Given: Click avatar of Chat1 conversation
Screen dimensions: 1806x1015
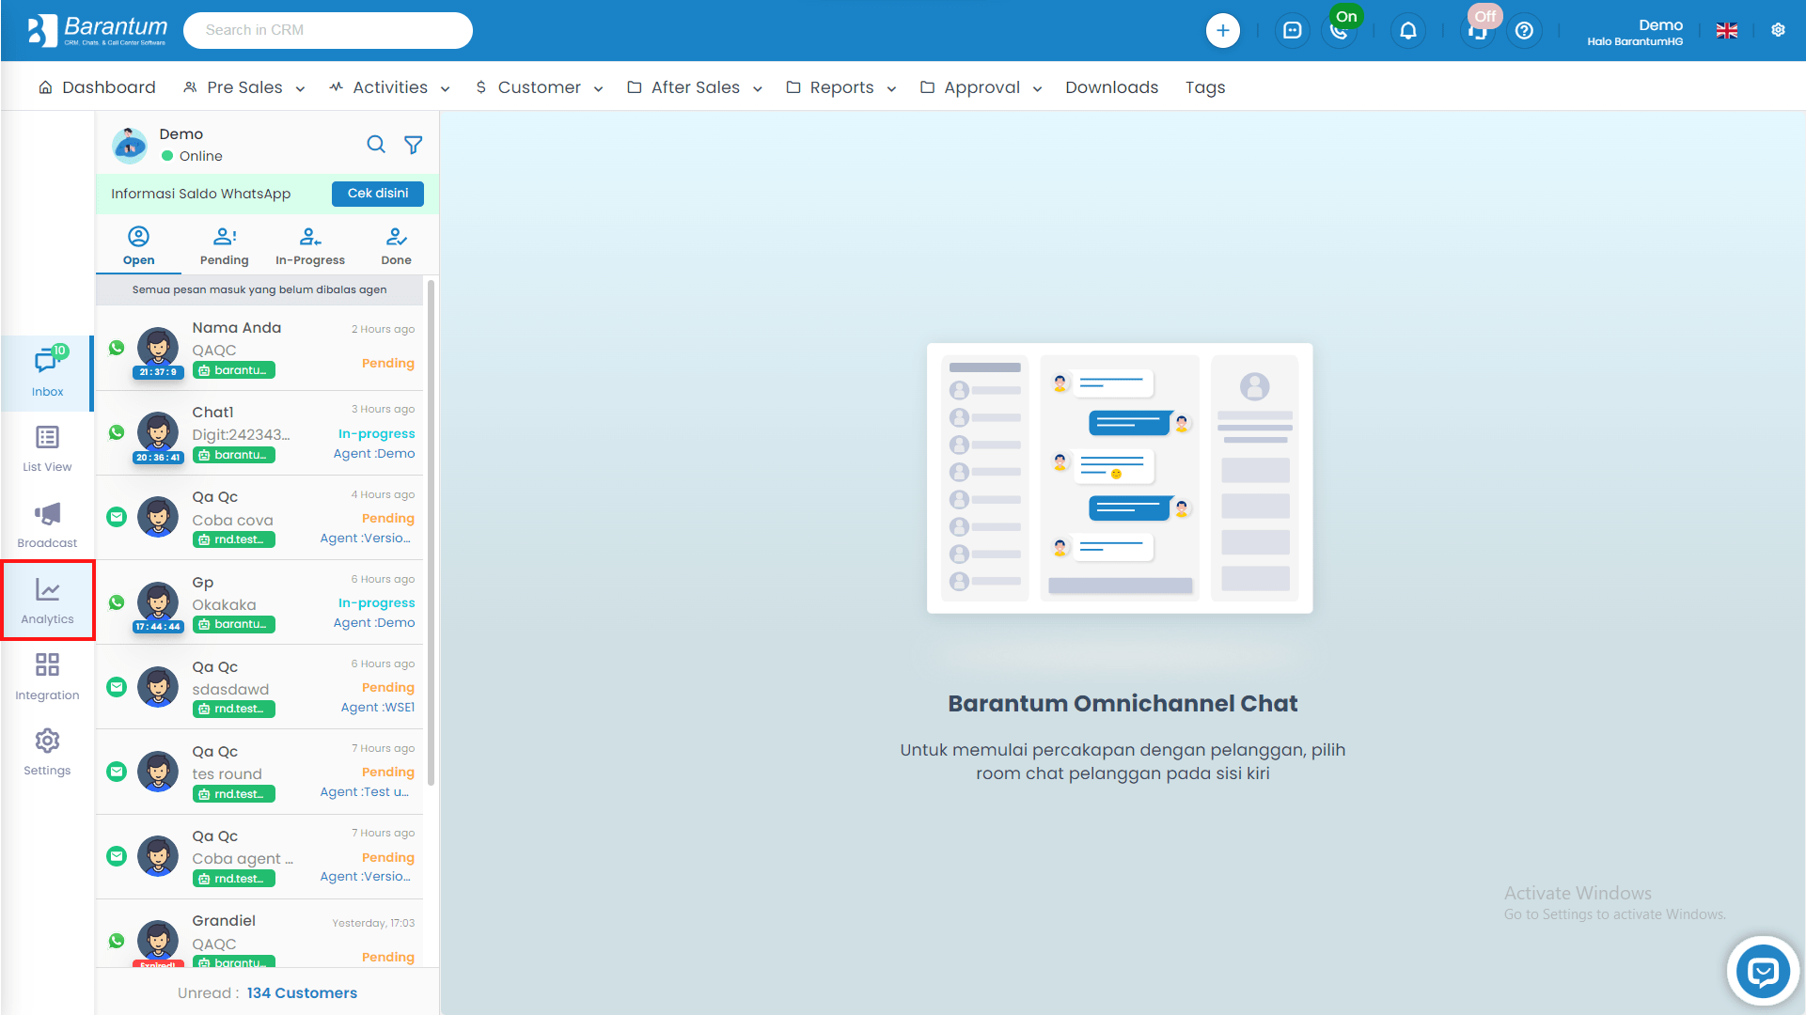Looking at the screenshot, I should pos(158,433).
